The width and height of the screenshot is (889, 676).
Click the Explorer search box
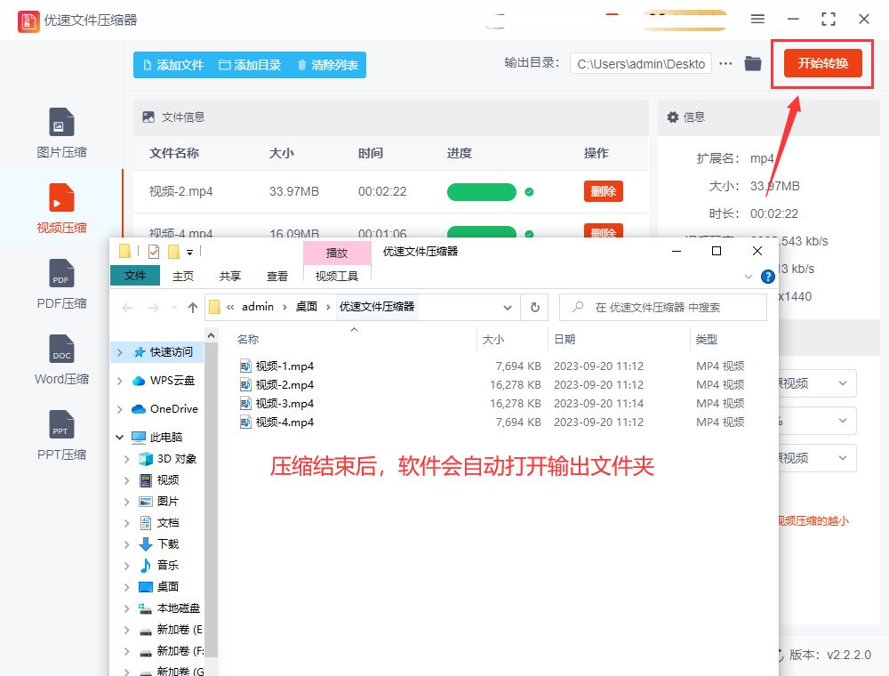coord(663,308)
